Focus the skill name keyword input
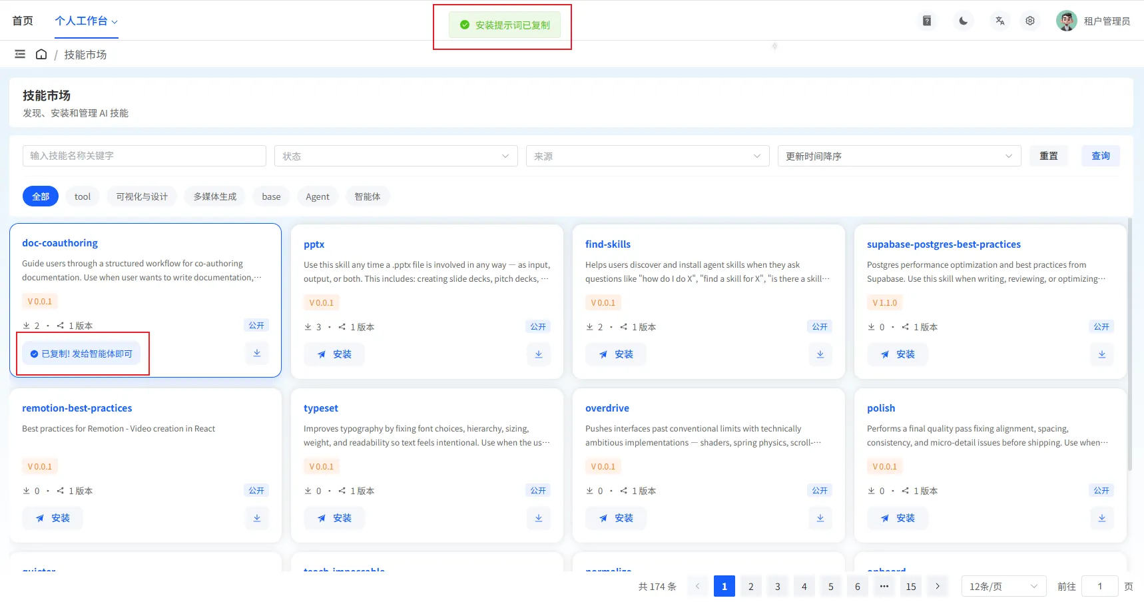This screenshot has width=1144, height=606. (x=144, y=156)
